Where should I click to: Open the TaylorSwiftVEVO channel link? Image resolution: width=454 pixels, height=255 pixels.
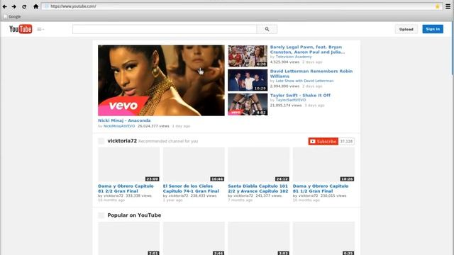point(291,100)
